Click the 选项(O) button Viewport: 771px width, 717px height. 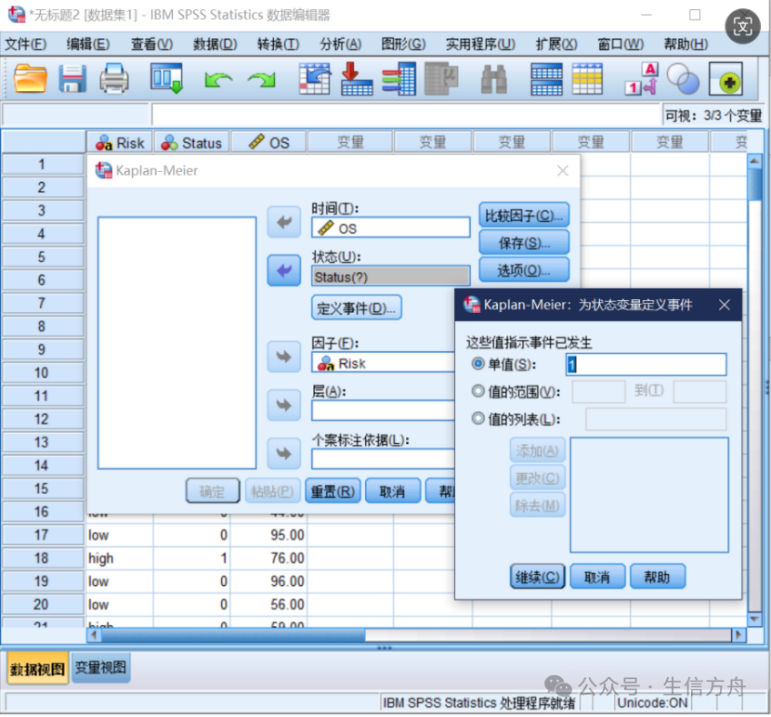524,270
